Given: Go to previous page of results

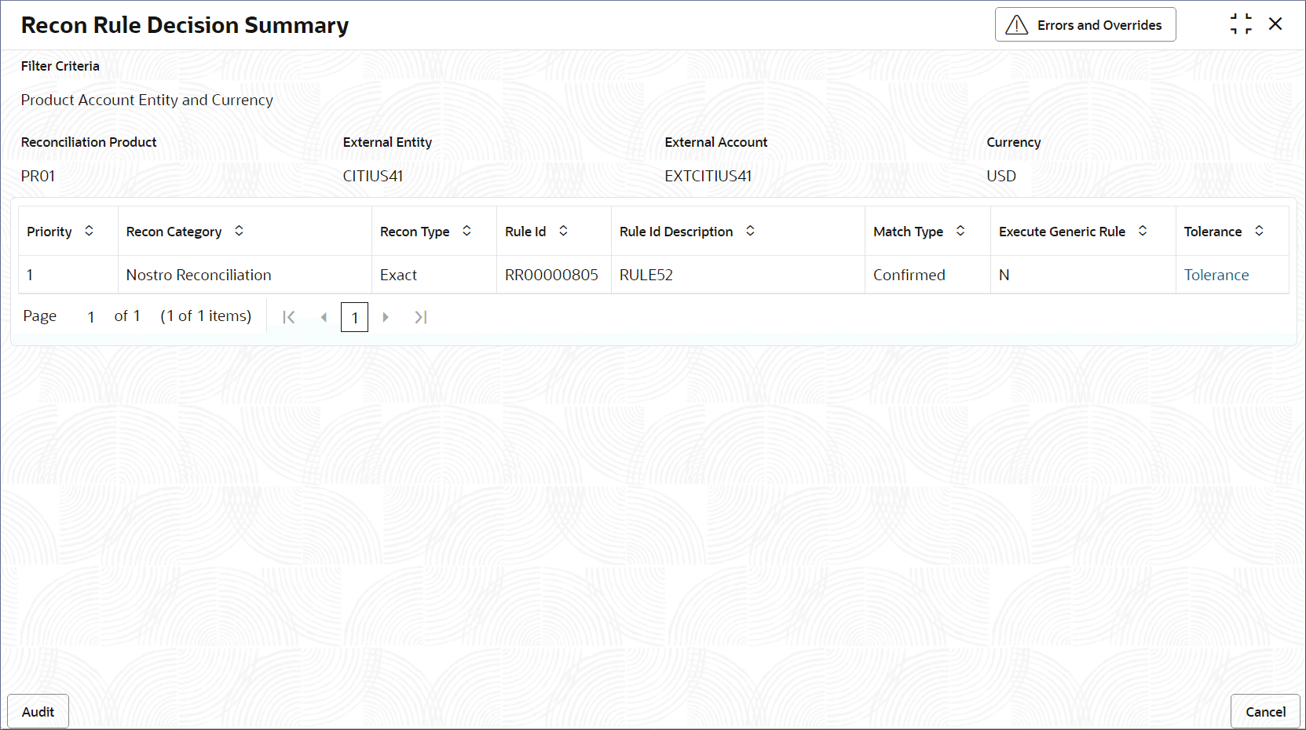Looking at the screenshot, I should tap(324, 317).
